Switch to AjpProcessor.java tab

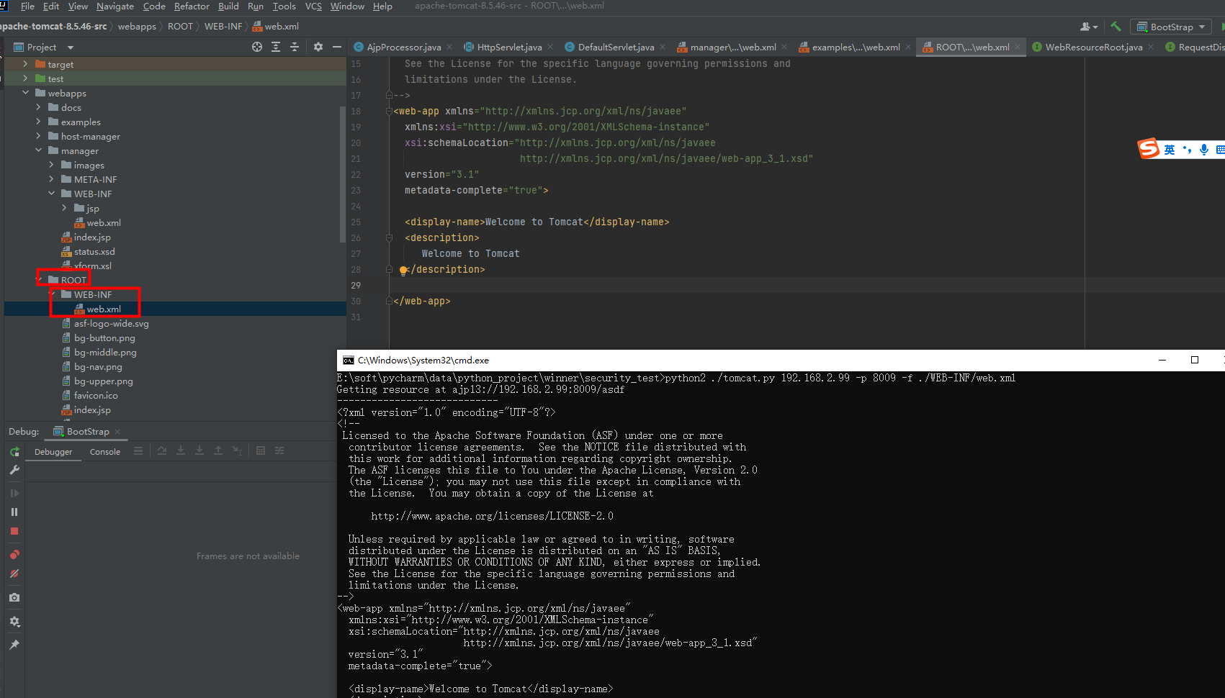[403, 47]
